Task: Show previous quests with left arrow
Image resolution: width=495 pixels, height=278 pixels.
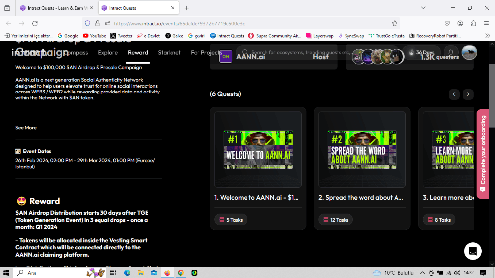Action: coord(454,94)
